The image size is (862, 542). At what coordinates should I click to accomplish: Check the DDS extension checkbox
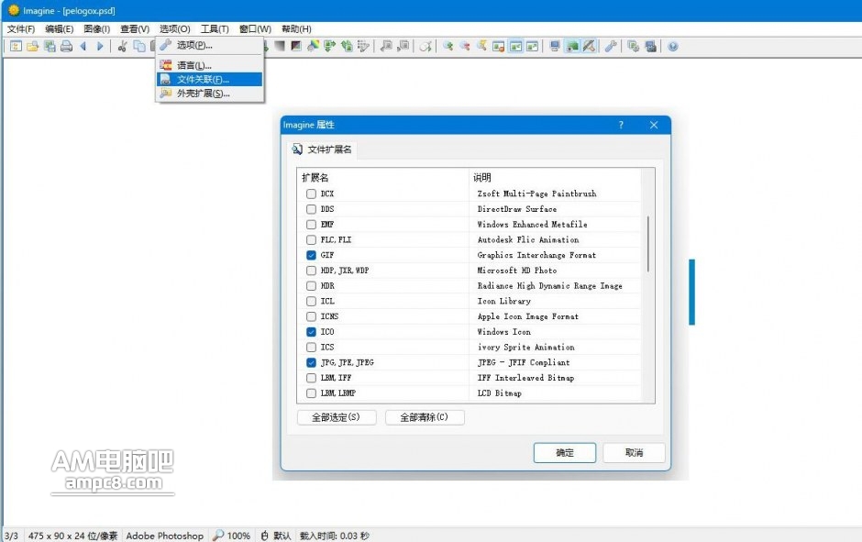point(311,209)
